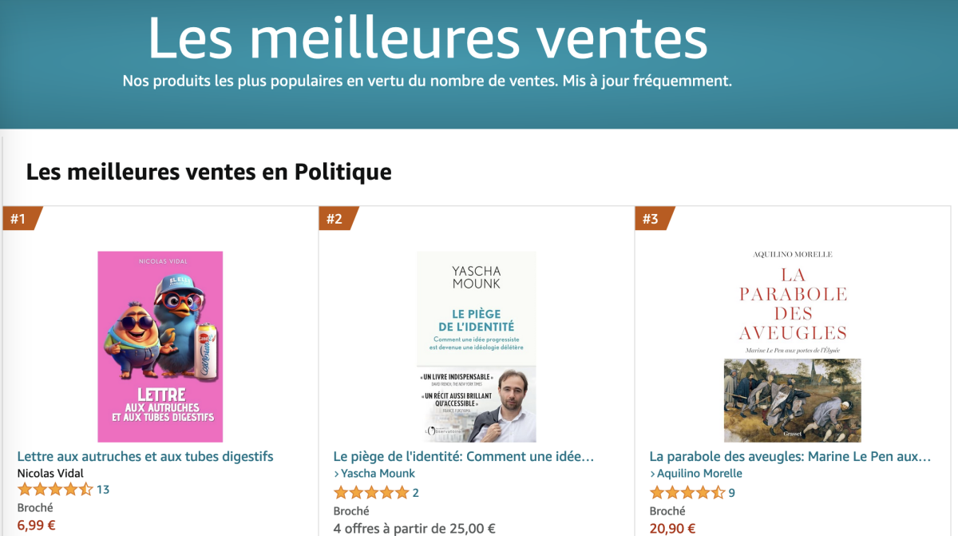
Task: Open La Parabole des Aveugles cover image
Action: [x=793, y=347]
